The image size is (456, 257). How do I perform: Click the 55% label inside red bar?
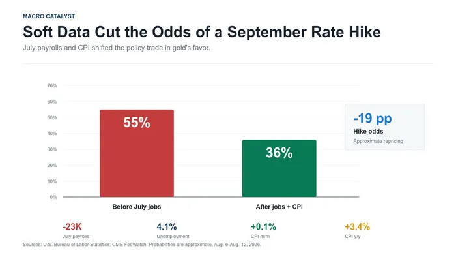tap(137, 123)
